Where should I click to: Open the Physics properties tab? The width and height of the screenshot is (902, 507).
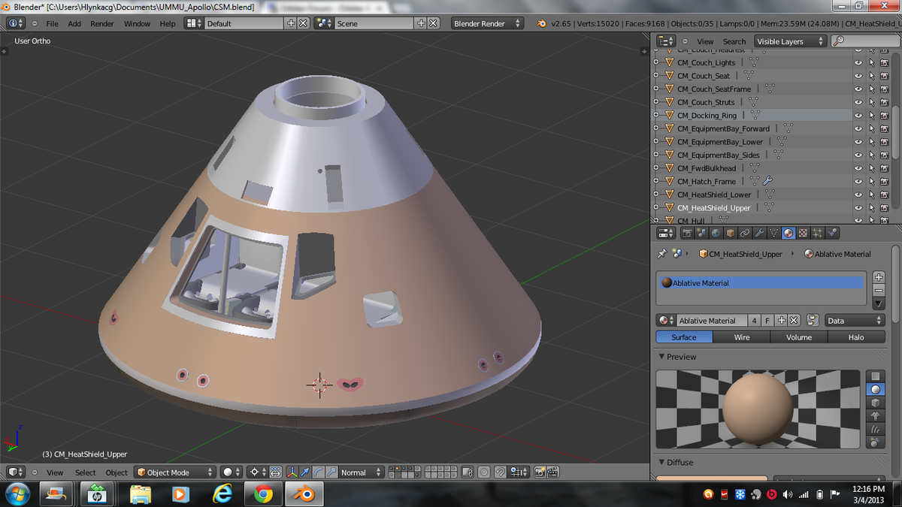tap(832, 234)
